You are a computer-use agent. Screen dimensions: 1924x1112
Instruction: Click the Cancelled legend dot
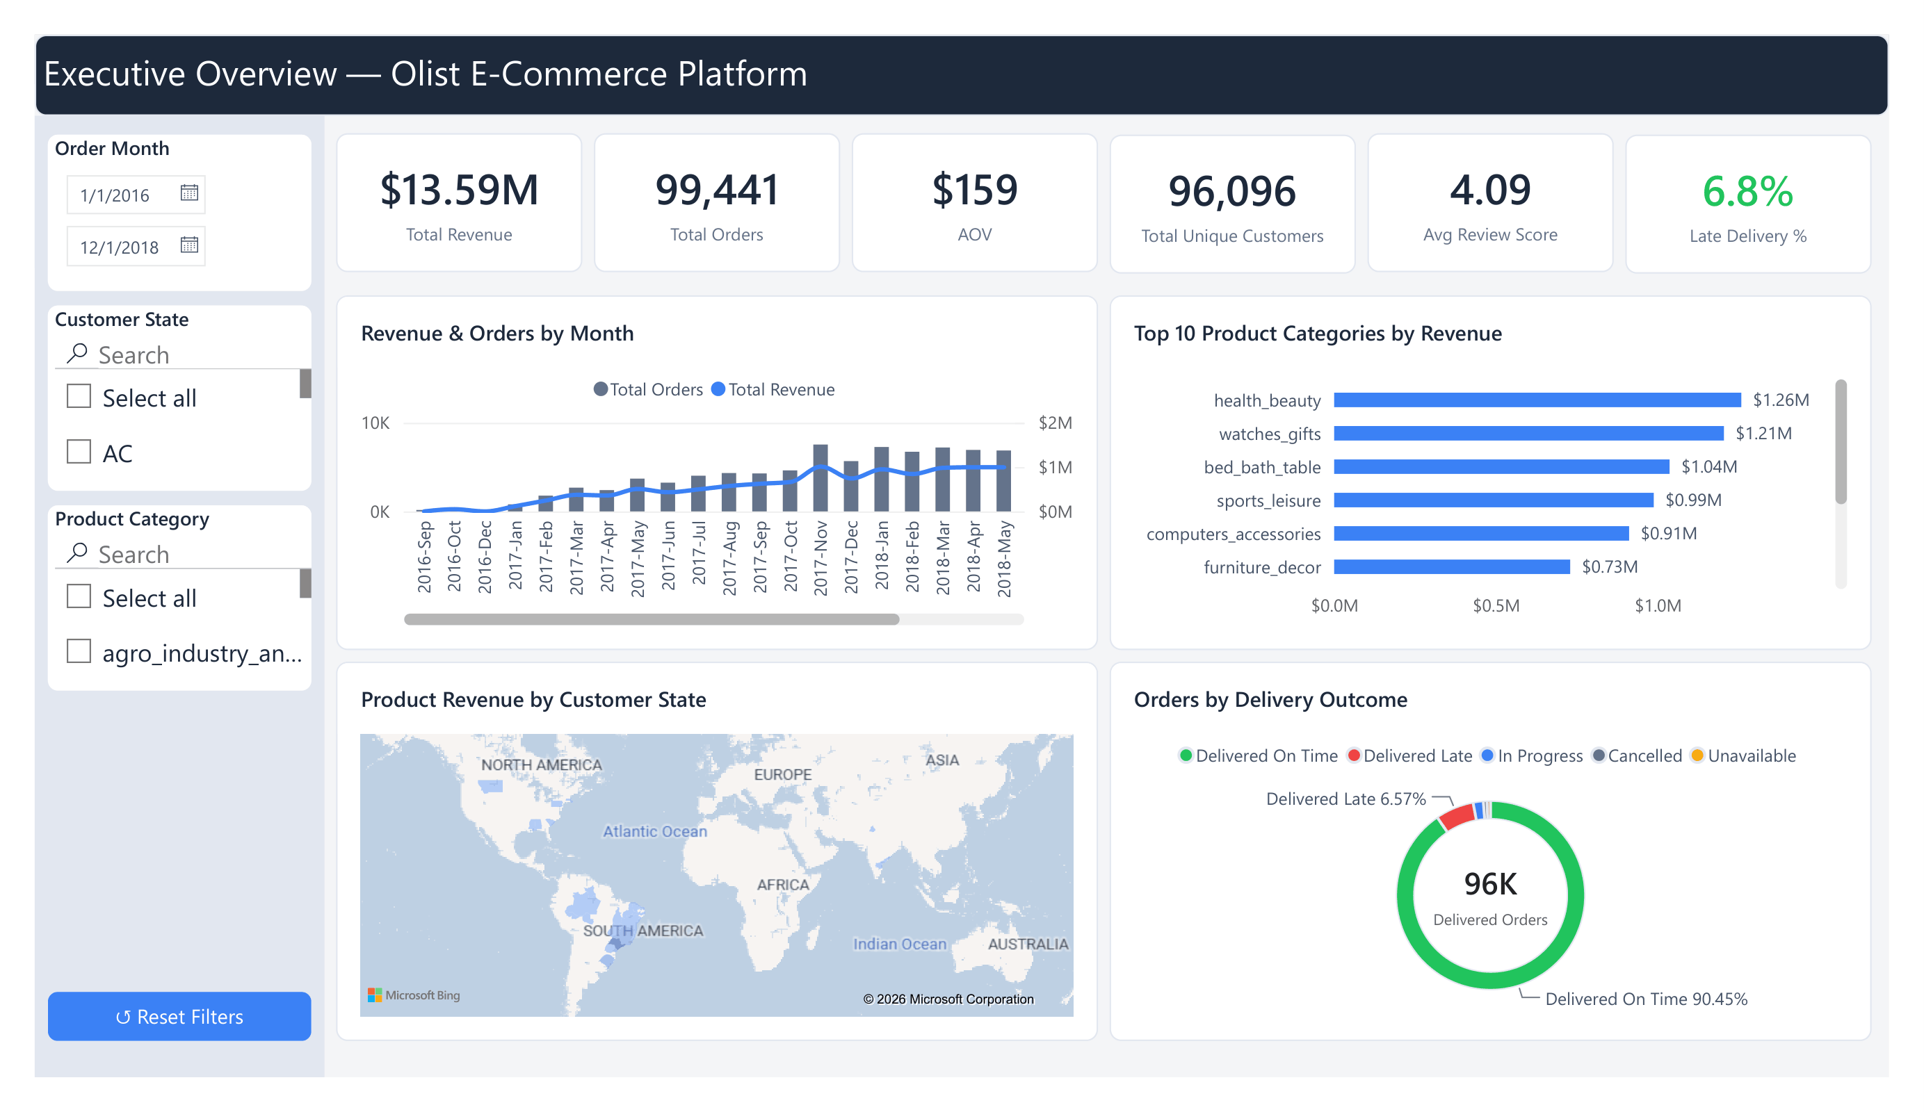tap(1598, 755)
